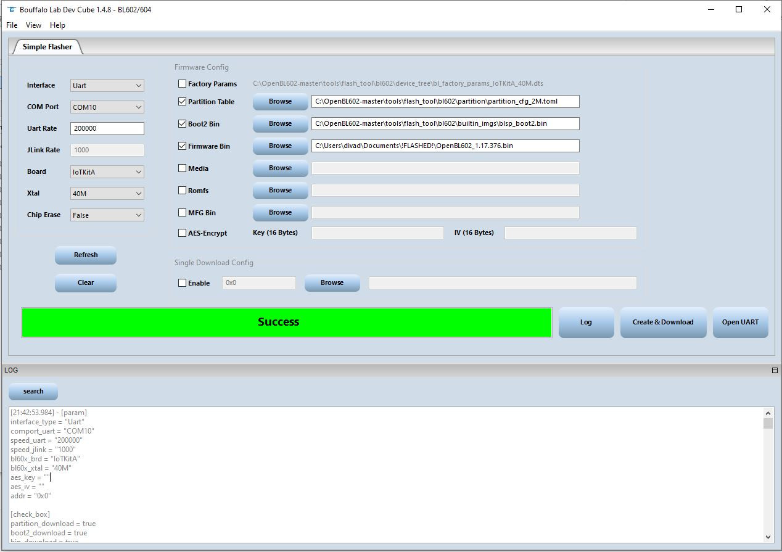The height and width of the screenshot is (552, 782).
Task: Click log line comport_uart = "COM10"
Action: (x=52, y=431)
